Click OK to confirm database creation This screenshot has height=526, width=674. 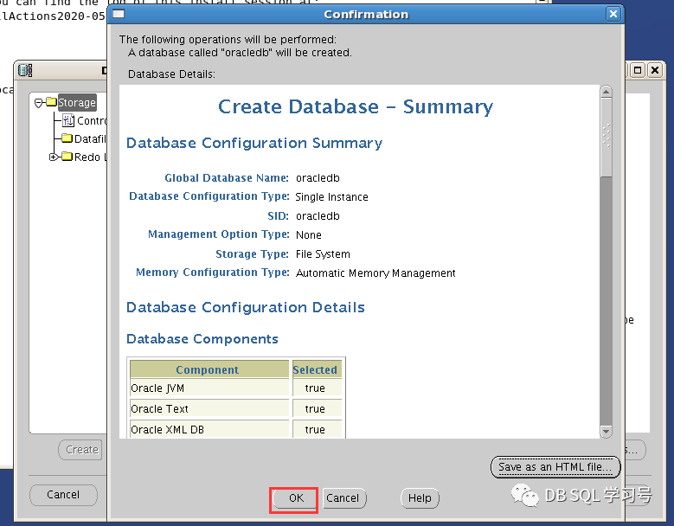coord(296,498)
